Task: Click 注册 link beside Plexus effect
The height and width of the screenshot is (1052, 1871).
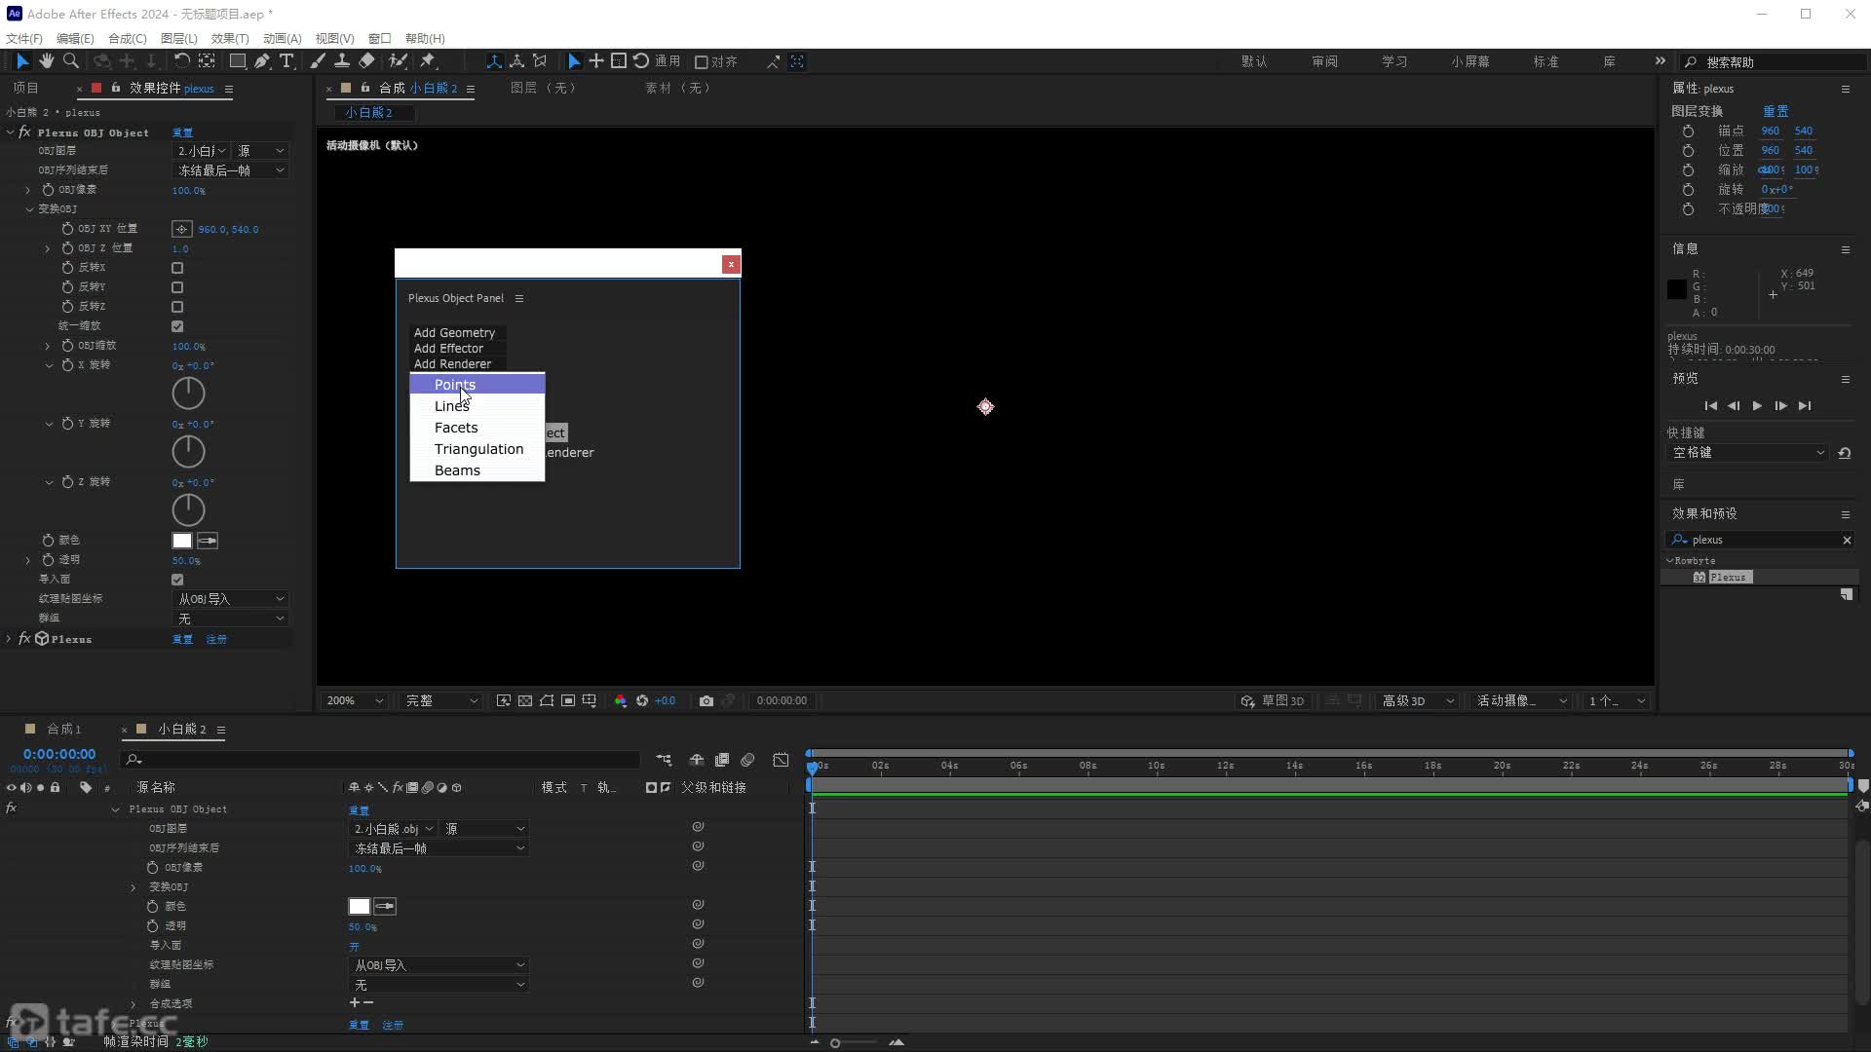Action: click(216, 639)
